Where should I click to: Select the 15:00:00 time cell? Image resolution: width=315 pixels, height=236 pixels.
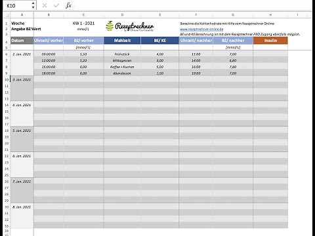pyautogui.click(x=49, y=67)
